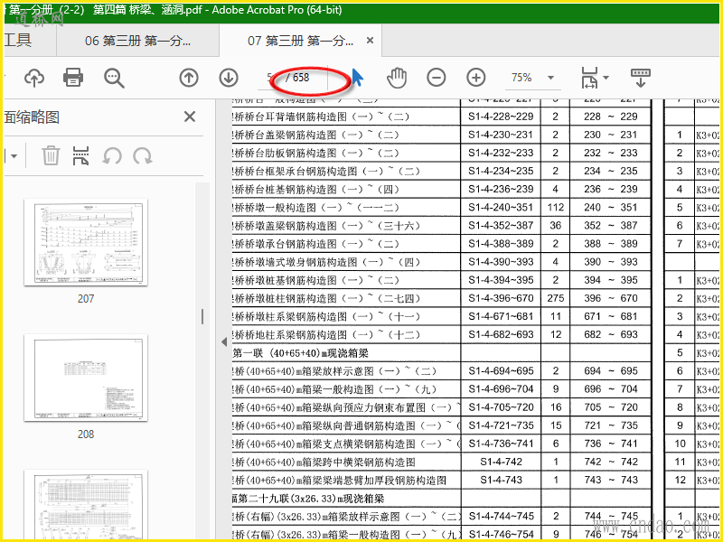Click the upload to cloud icon
Screen dimensions: 723x542
tap(34, 78)
